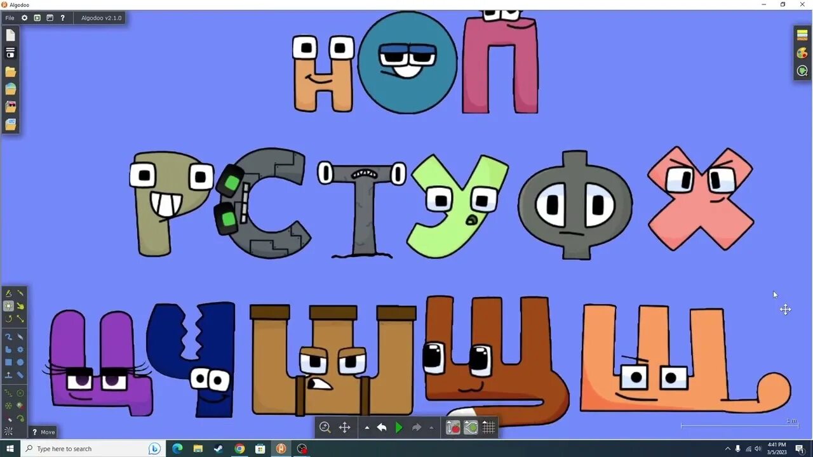Open Google Chrome from the taskbar
The height and width of the screenshot is (457, 813).
239,449
